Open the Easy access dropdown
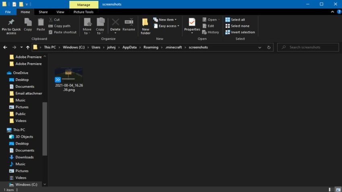 pos(166,26)
